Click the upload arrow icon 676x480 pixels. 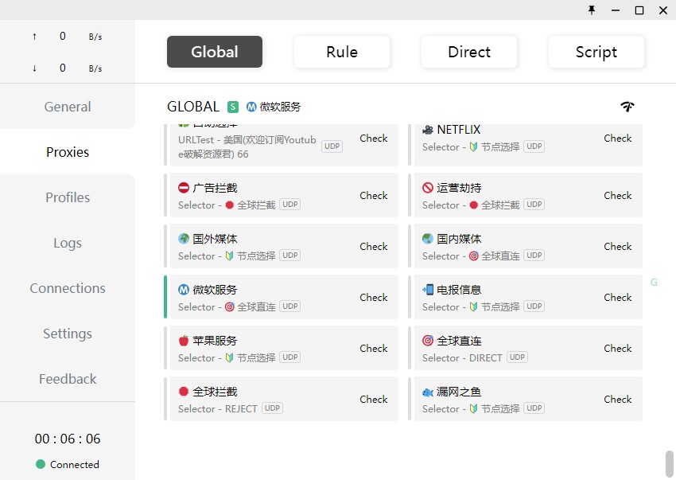(34, 37)
